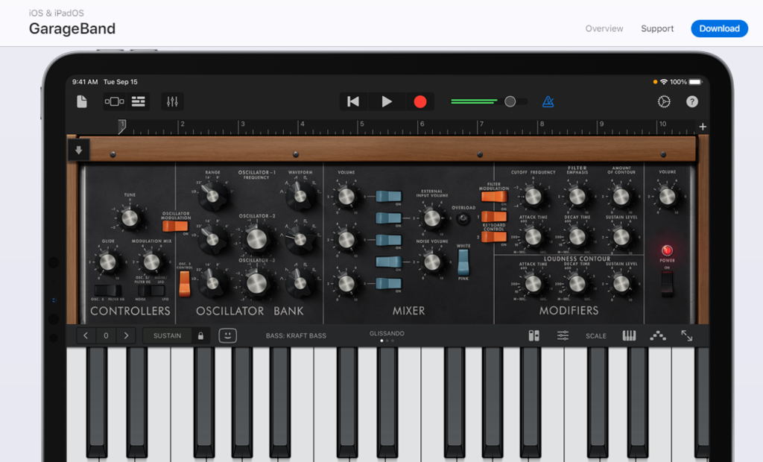Click the Oscillator-1 Range knob
The height and width of the screenshot is (462, 763).
coord(212,196)
